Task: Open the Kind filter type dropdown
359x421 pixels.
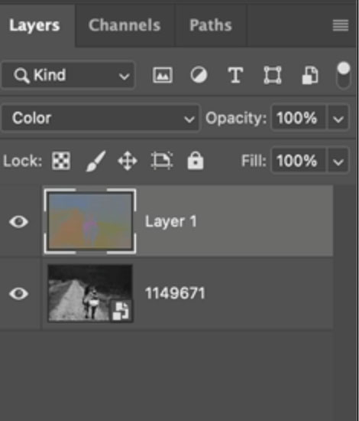Action: (x=68, y=75)
